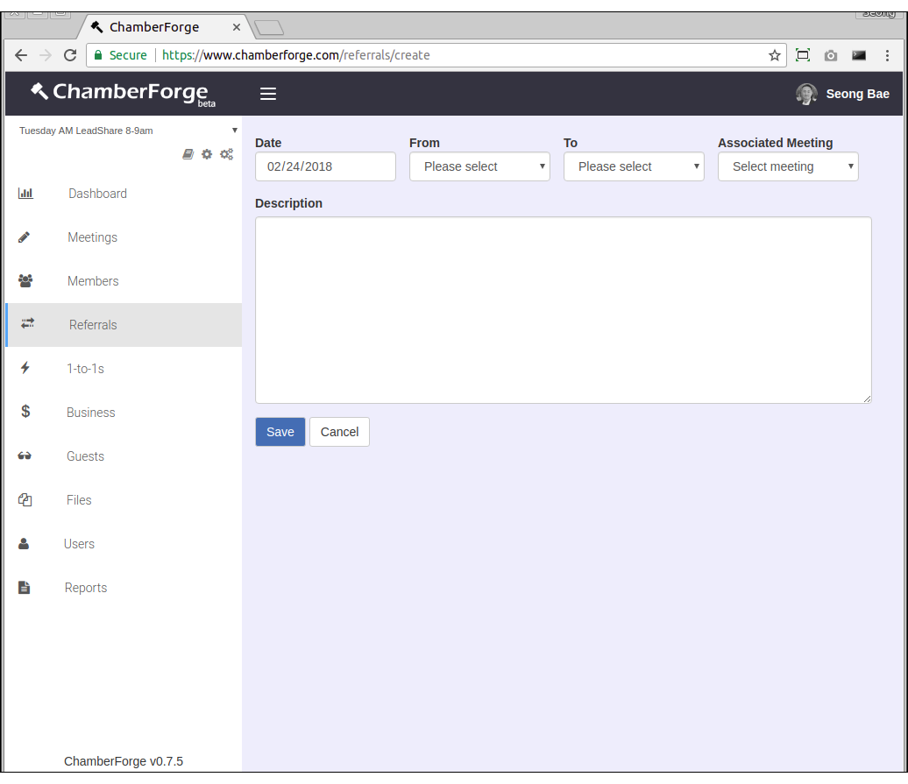Save the referral
Screen dimensions: 908x784
click(x=280, y=432)
